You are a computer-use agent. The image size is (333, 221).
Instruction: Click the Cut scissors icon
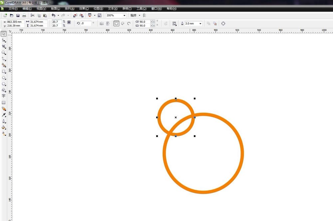pyautogui.click(x=32, y=15)
